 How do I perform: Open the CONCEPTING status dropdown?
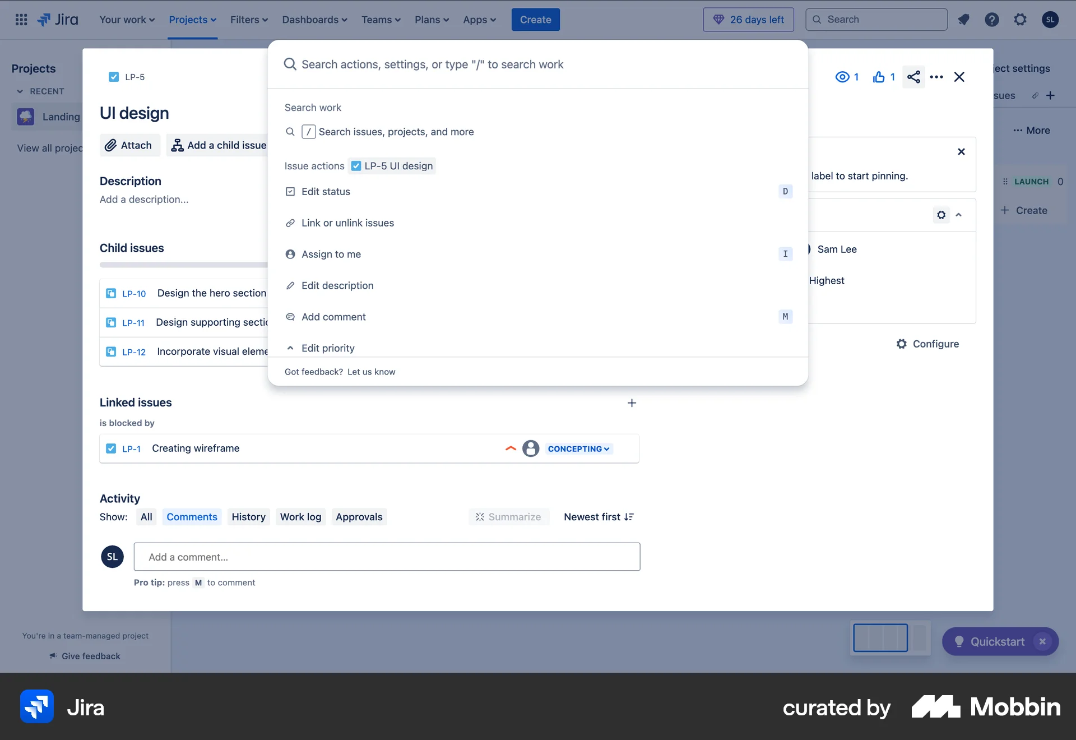(x=578, y=448)
